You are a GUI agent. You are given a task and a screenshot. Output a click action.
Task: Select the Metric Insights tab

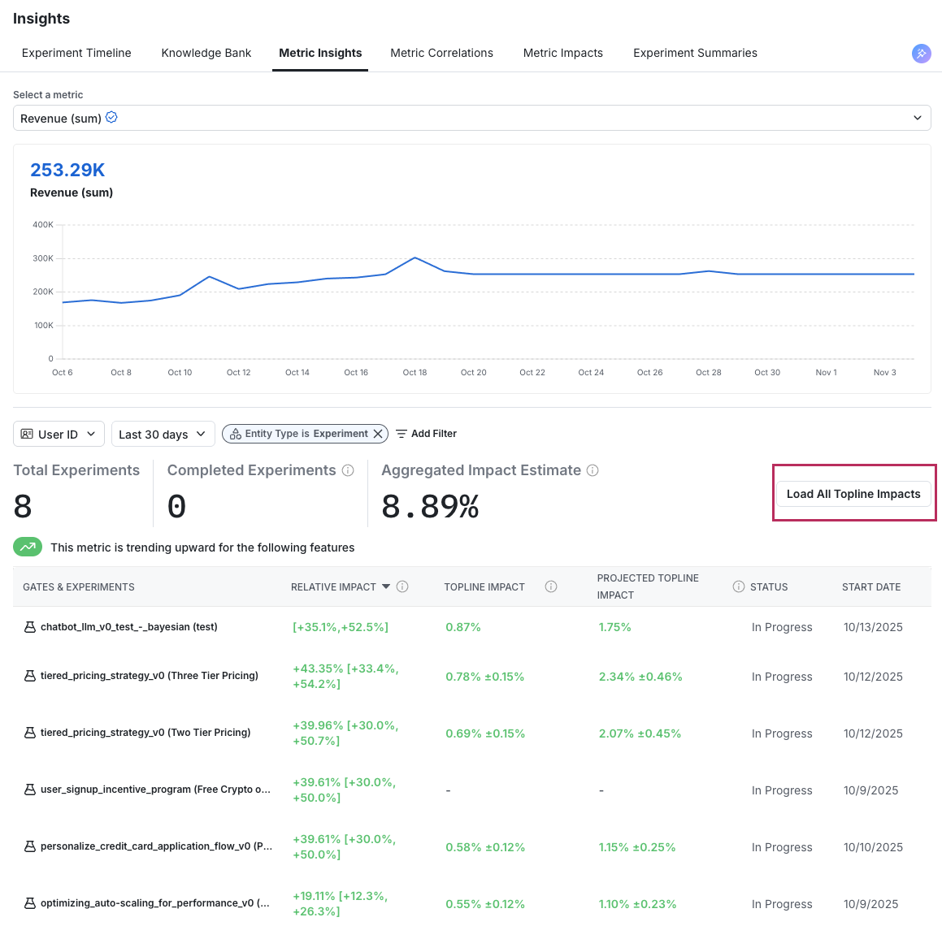click(x=320, y=53)
